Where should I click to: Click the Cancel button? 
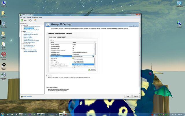pos(136,96)
